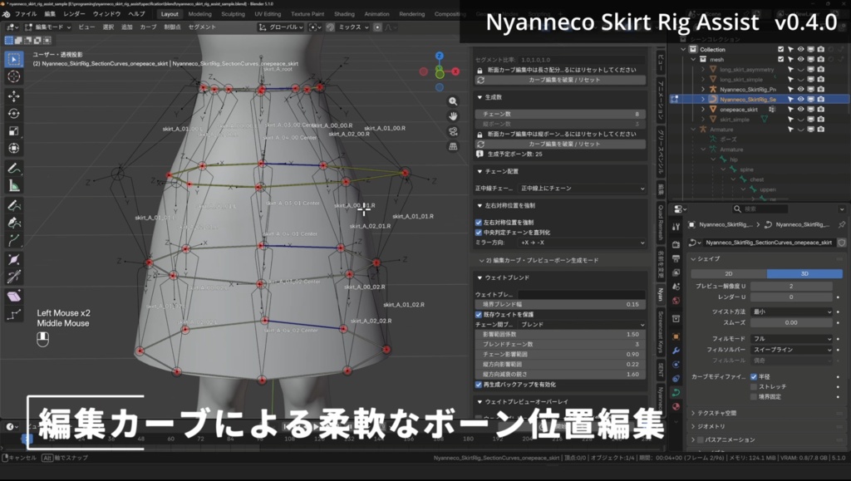Click the blue Z axis gizmo ball
Screen dimensions: 851x481
(x=440, y=56)
